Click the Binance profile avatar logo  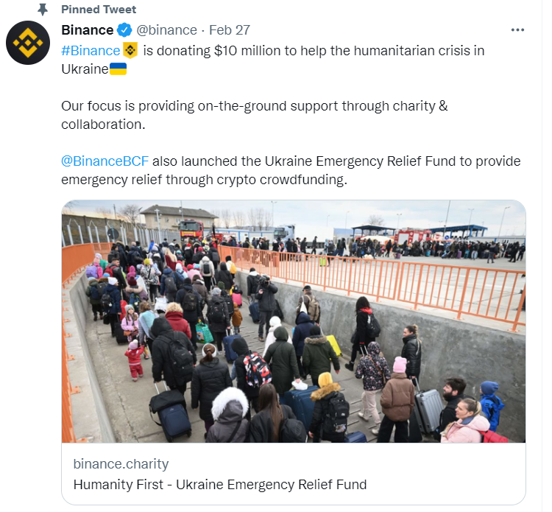(28, 43)
